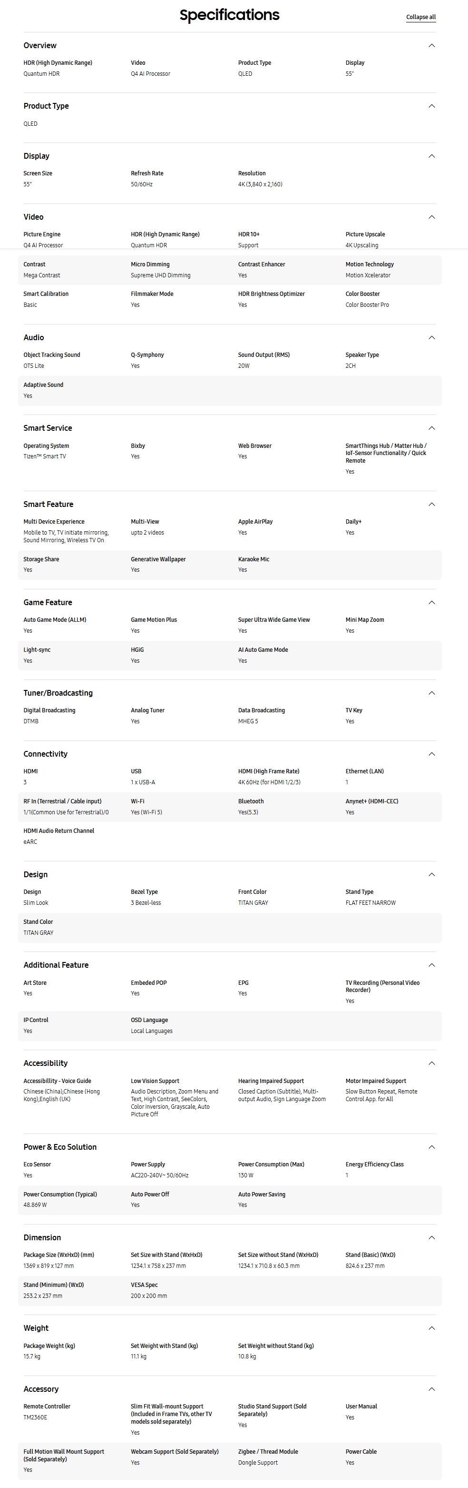
Task: Collapse the Product Type section
Action: (x=432, y=106)
